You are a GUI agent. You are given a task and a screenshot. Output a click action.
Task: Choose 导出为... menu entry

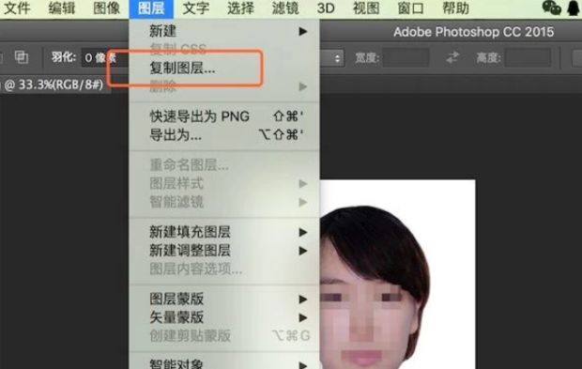224,135
